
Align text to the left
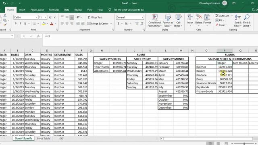(62, 23)
